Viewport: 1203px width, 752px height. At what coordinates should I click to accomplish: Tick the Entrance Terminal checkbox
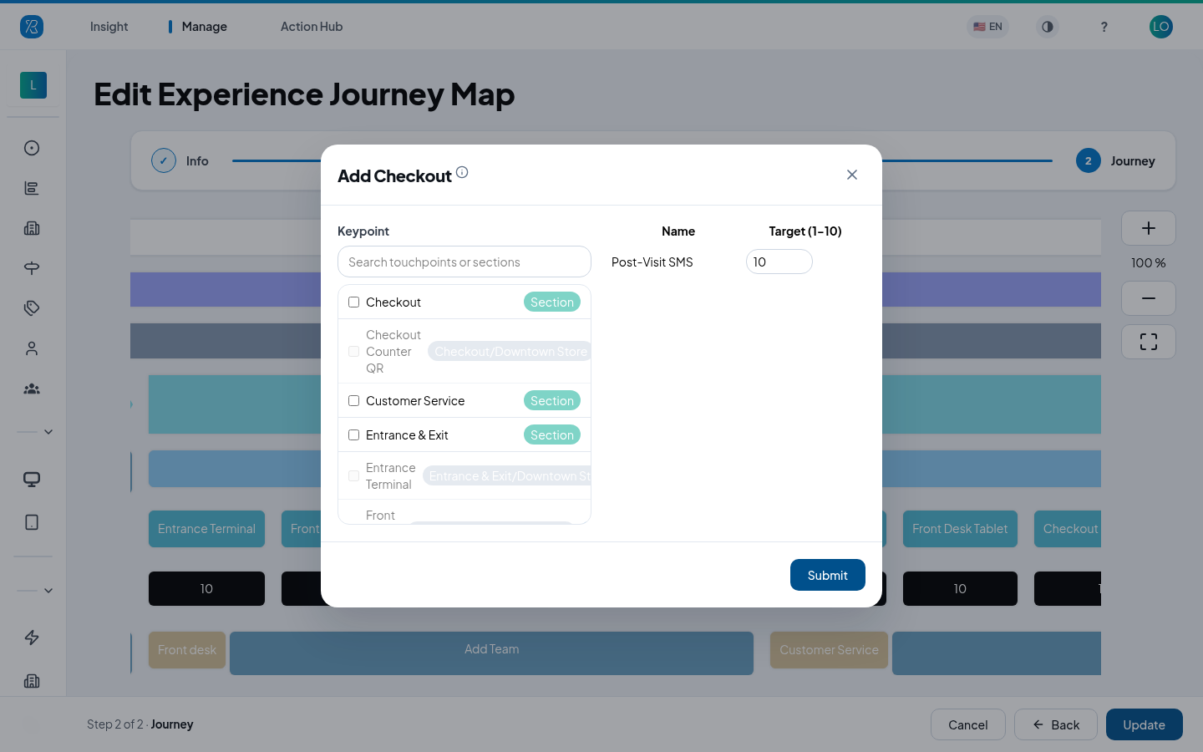[x=354, y=476]
